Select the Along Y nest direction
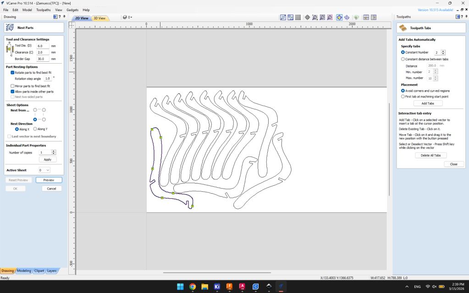469x293 pixels. [x=35, y=129]
